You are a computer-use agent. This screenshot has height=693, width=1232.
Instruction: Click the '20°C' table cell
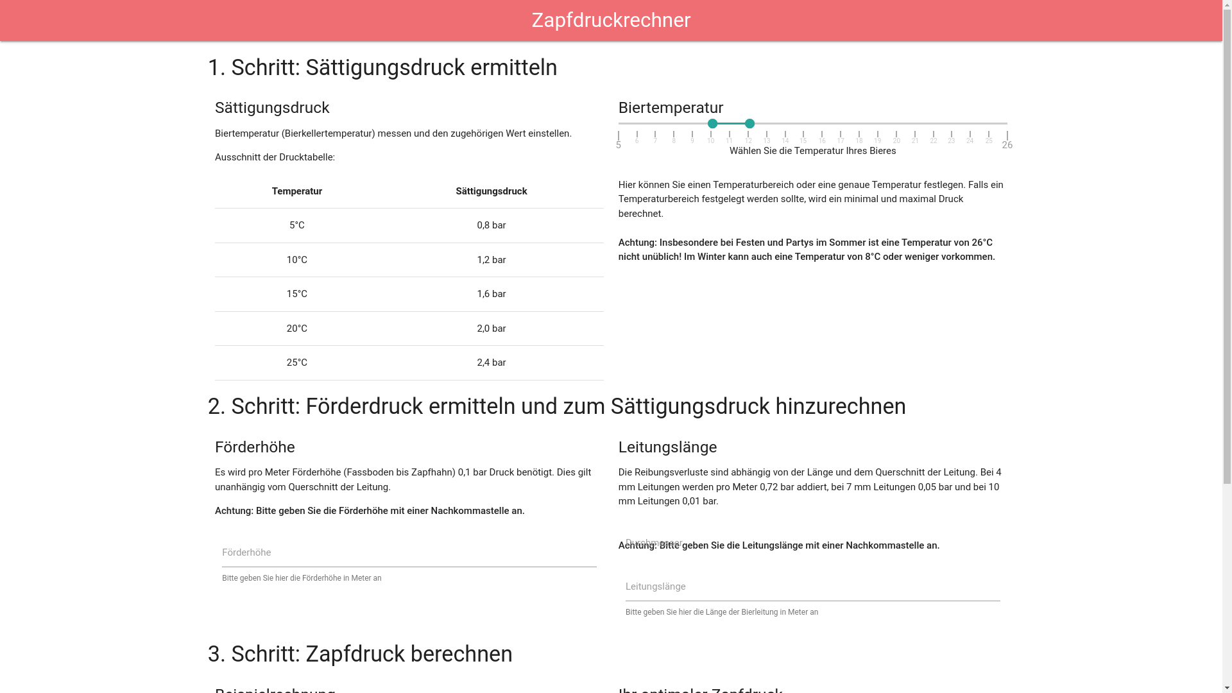coord(296,329)
